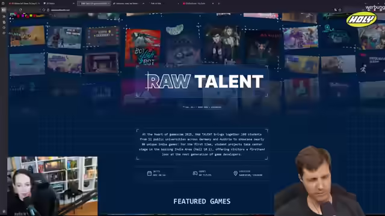Viewport: 385px width, 216px height.
Task: Open the lock site-info icon beside the URL
Action: [x=48, y=10]
